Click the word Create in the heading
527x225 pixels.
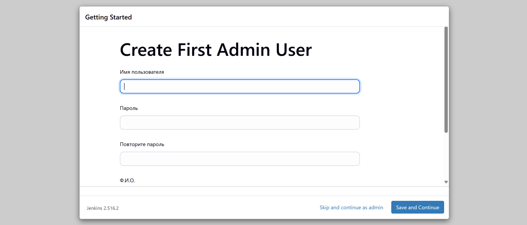pyautogui.click(x=146, y=50)
